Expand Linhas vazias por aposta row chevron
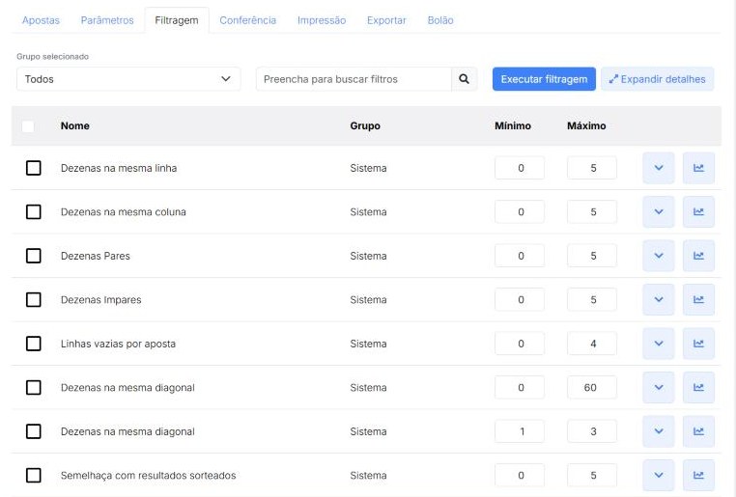 (x=659, y=344)
